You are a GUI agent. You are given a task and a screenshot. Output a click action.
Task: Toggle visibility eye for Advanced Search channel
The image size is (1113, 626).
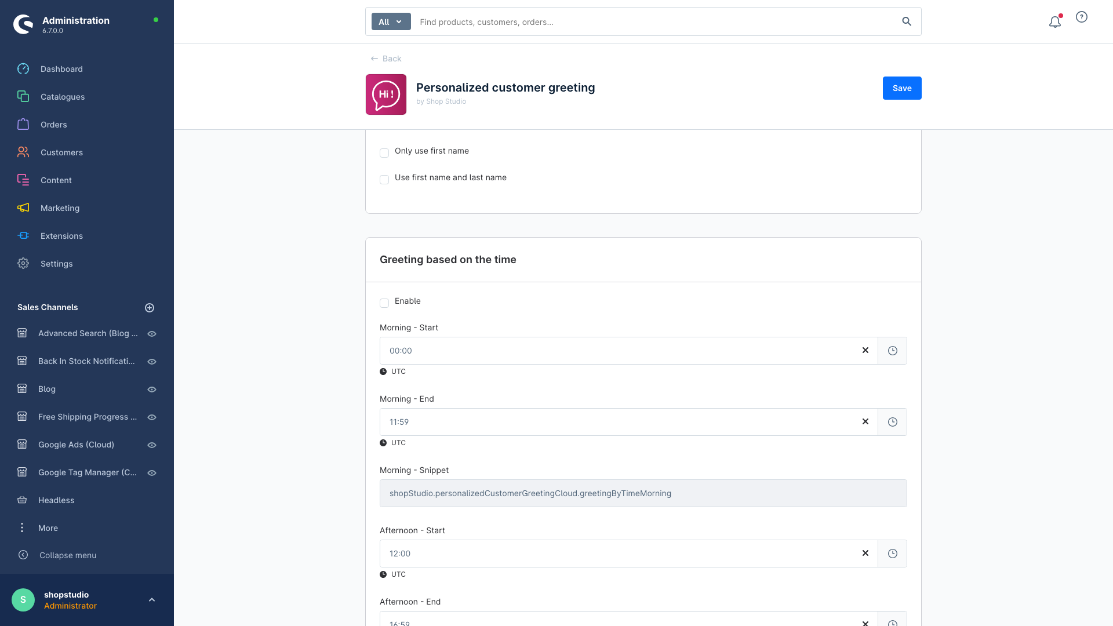click(x=152, y=334)
